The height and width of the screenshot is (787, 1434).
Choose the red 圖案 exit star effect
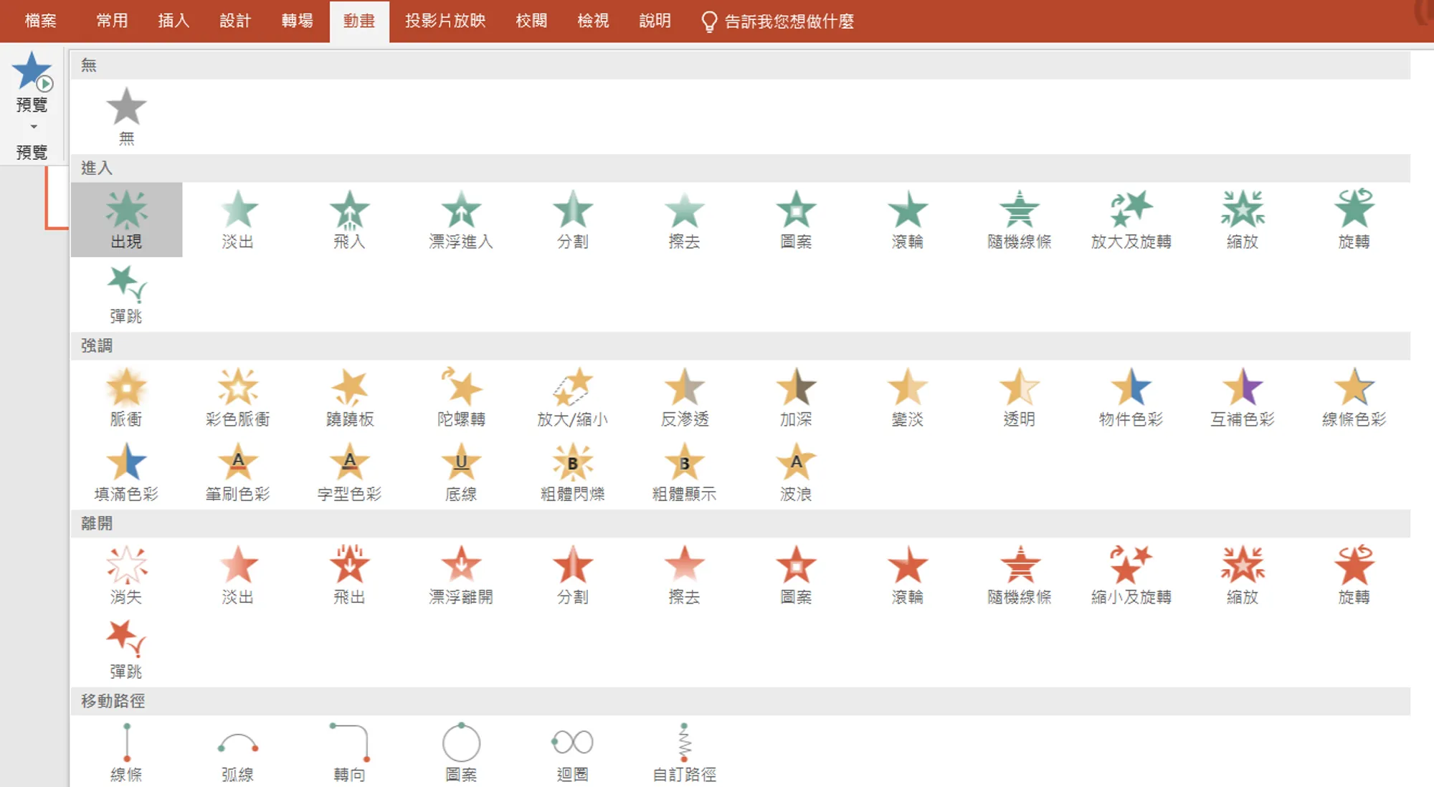[796, 575]
